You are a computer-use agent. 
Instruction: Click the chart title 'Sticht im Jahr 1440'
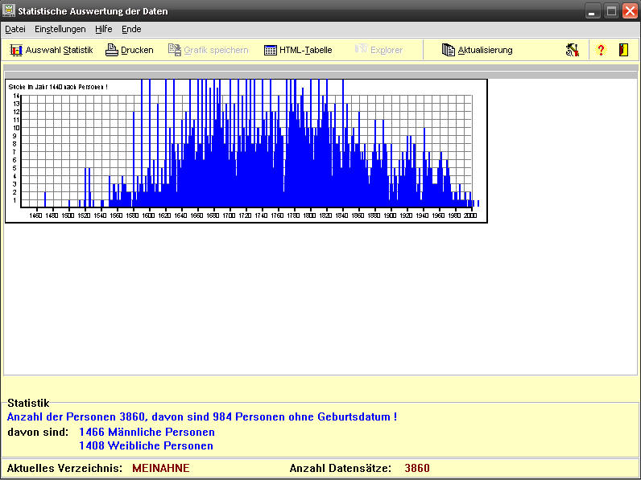click(x=58, y=87)
